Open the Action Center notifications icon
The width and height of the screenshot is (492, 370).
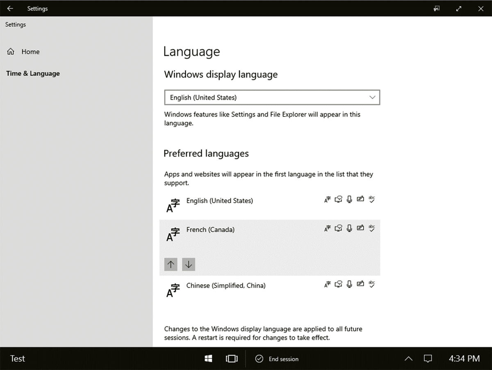428,359
